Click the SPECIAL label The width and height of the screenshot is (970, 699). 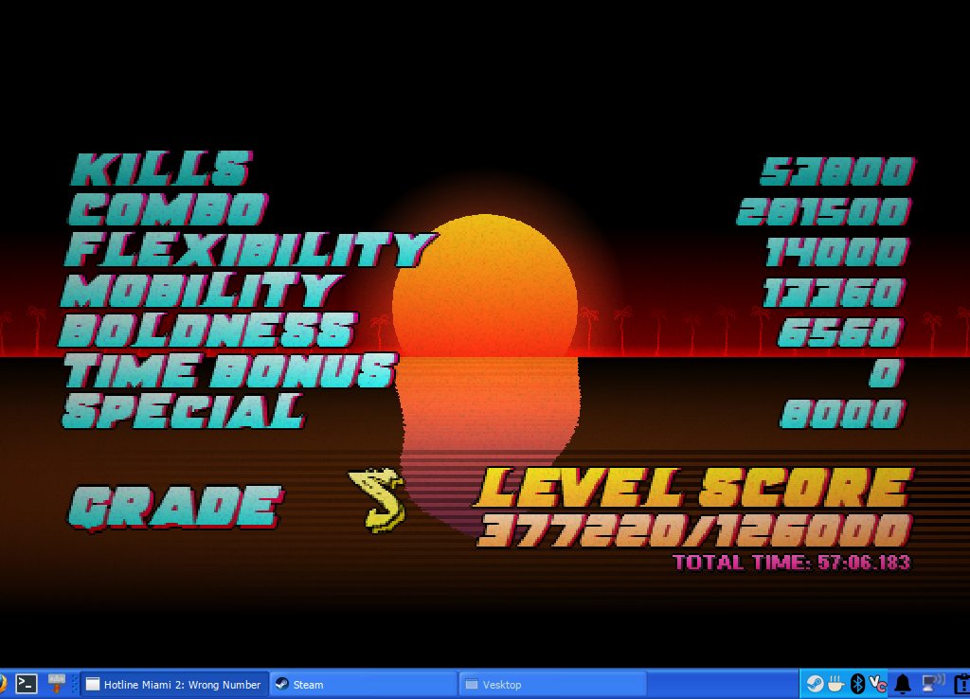tap(184, 411)
